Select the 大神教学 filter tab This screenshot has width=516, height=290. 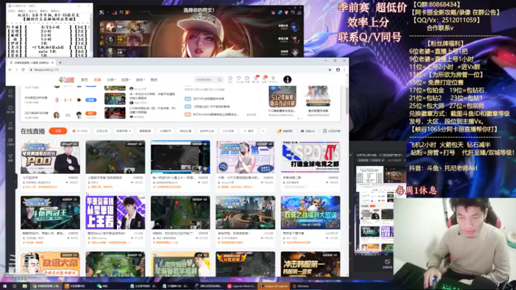coord(165,131)
